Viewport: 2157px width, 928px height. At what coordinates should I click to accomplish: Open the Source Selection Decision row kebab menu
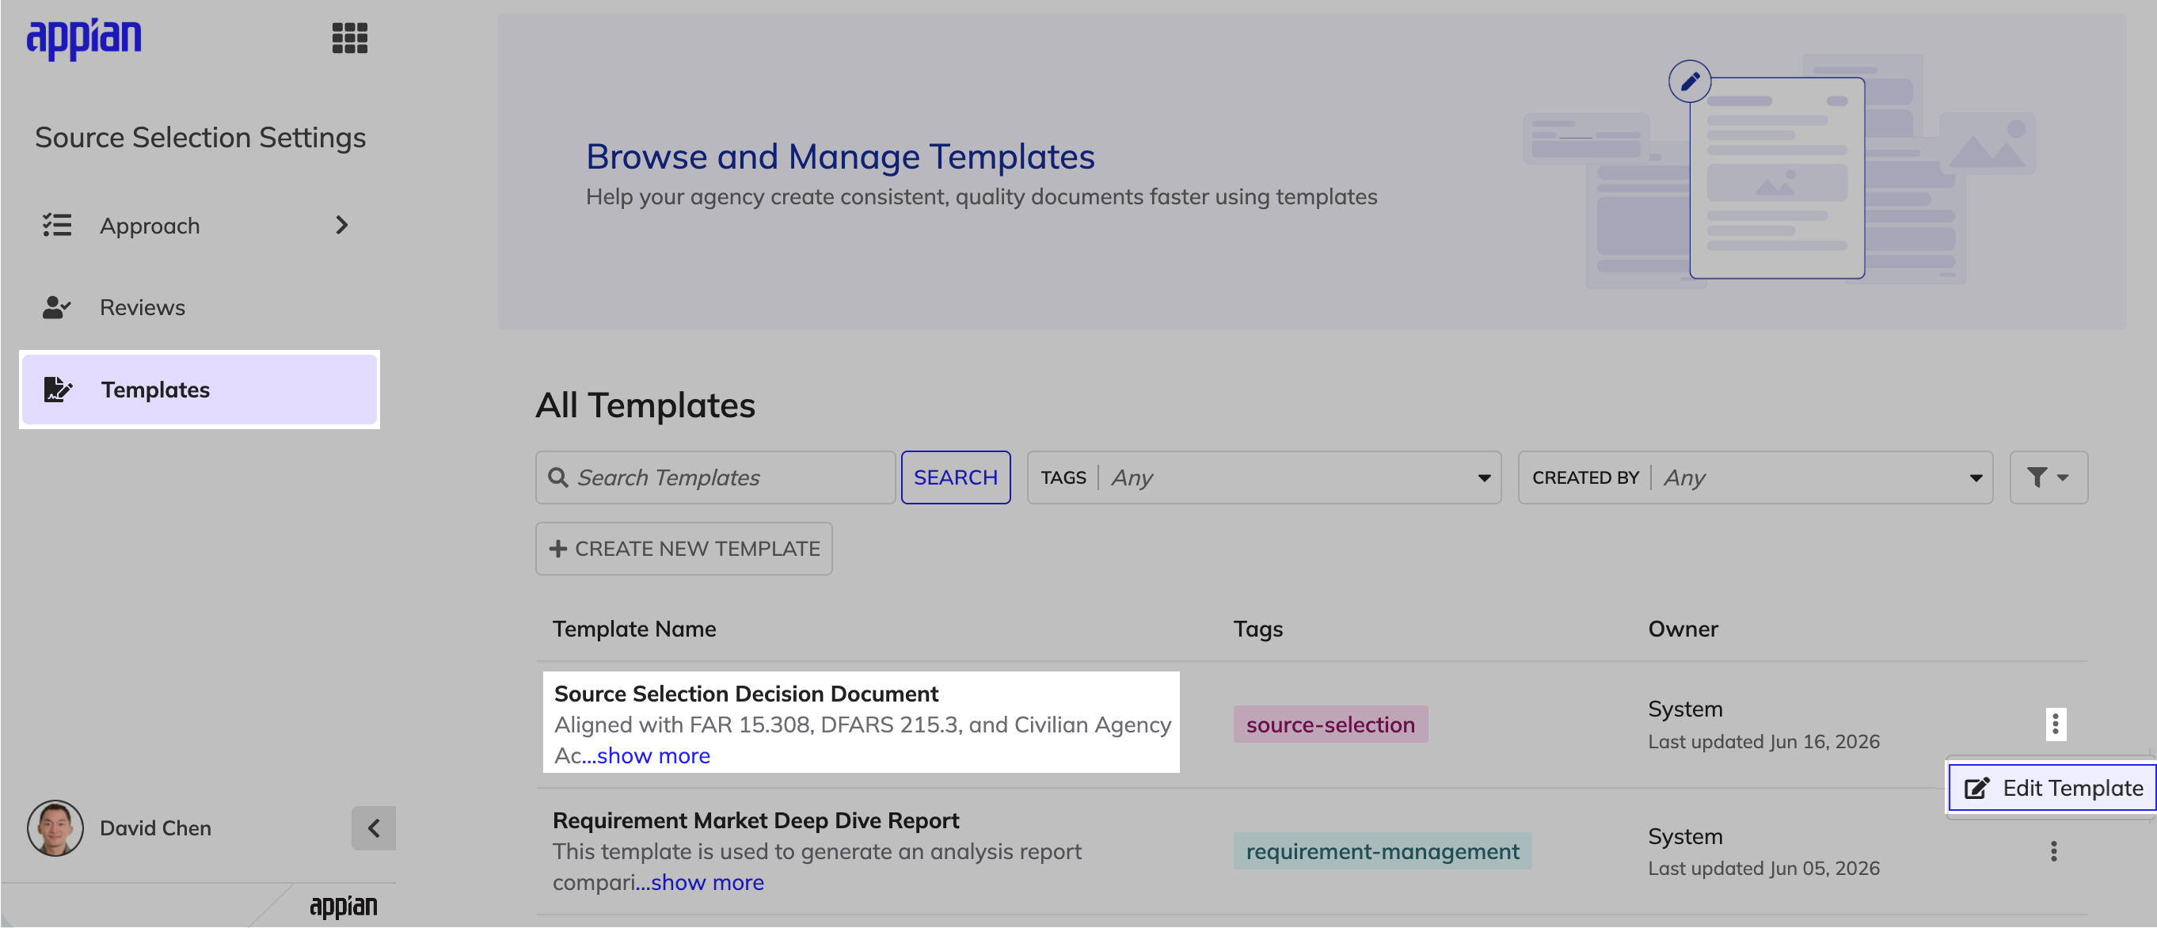(2055, 725)
